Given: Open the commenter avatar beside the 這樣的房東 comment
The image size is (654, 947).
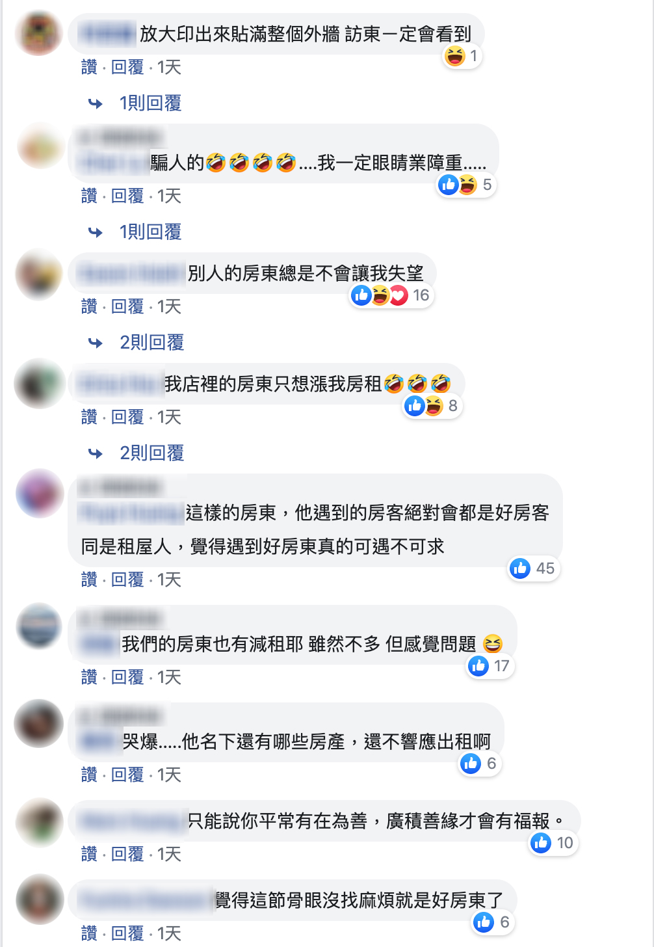Looking at the screenshot, I should click(40, 494).
